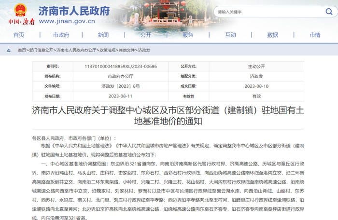Viewport: 338px width, 220px height.
Task: Open the 首页 navigation menu item
Action: pyautogui.click(x=19, y=35)
